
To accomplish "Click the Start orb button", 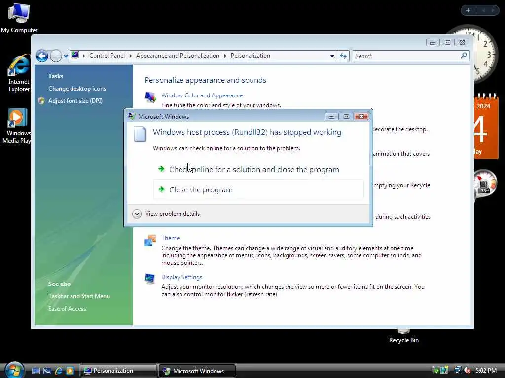I will pyautogui.click(x=14, y=370).
